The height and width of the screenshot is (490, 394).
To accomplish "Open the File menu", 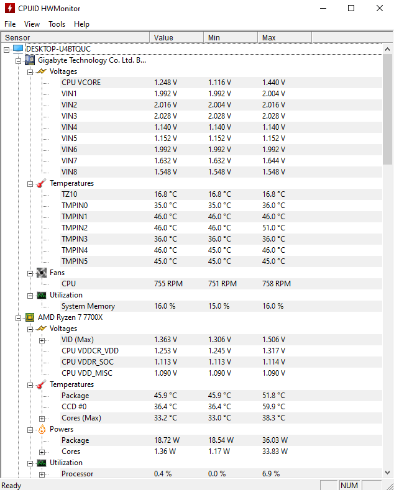I will [10, 24].
